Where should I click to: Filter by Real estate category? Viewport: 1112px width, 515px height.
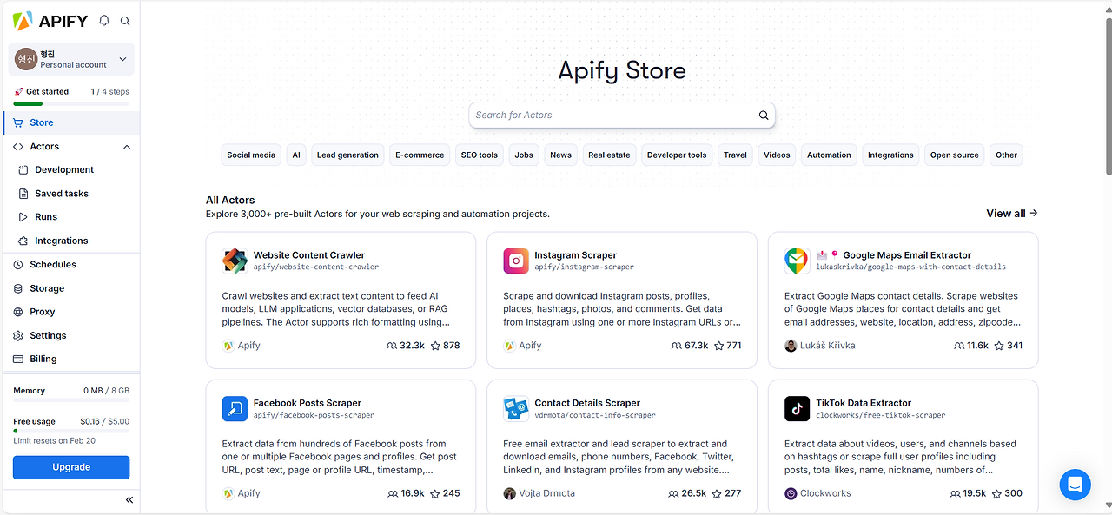tap(609, 155)
